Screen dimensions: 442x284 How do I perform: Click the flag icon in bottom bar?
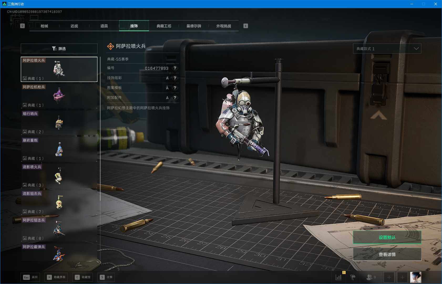point(353,277)
